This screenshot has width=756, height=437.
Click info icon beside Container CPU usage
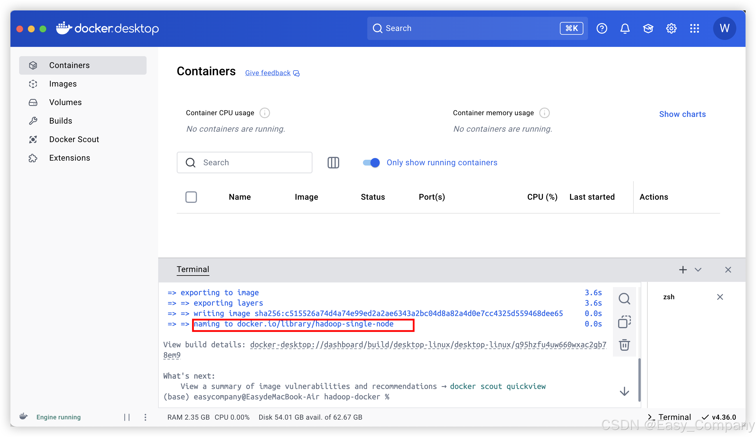click(264, 113)
